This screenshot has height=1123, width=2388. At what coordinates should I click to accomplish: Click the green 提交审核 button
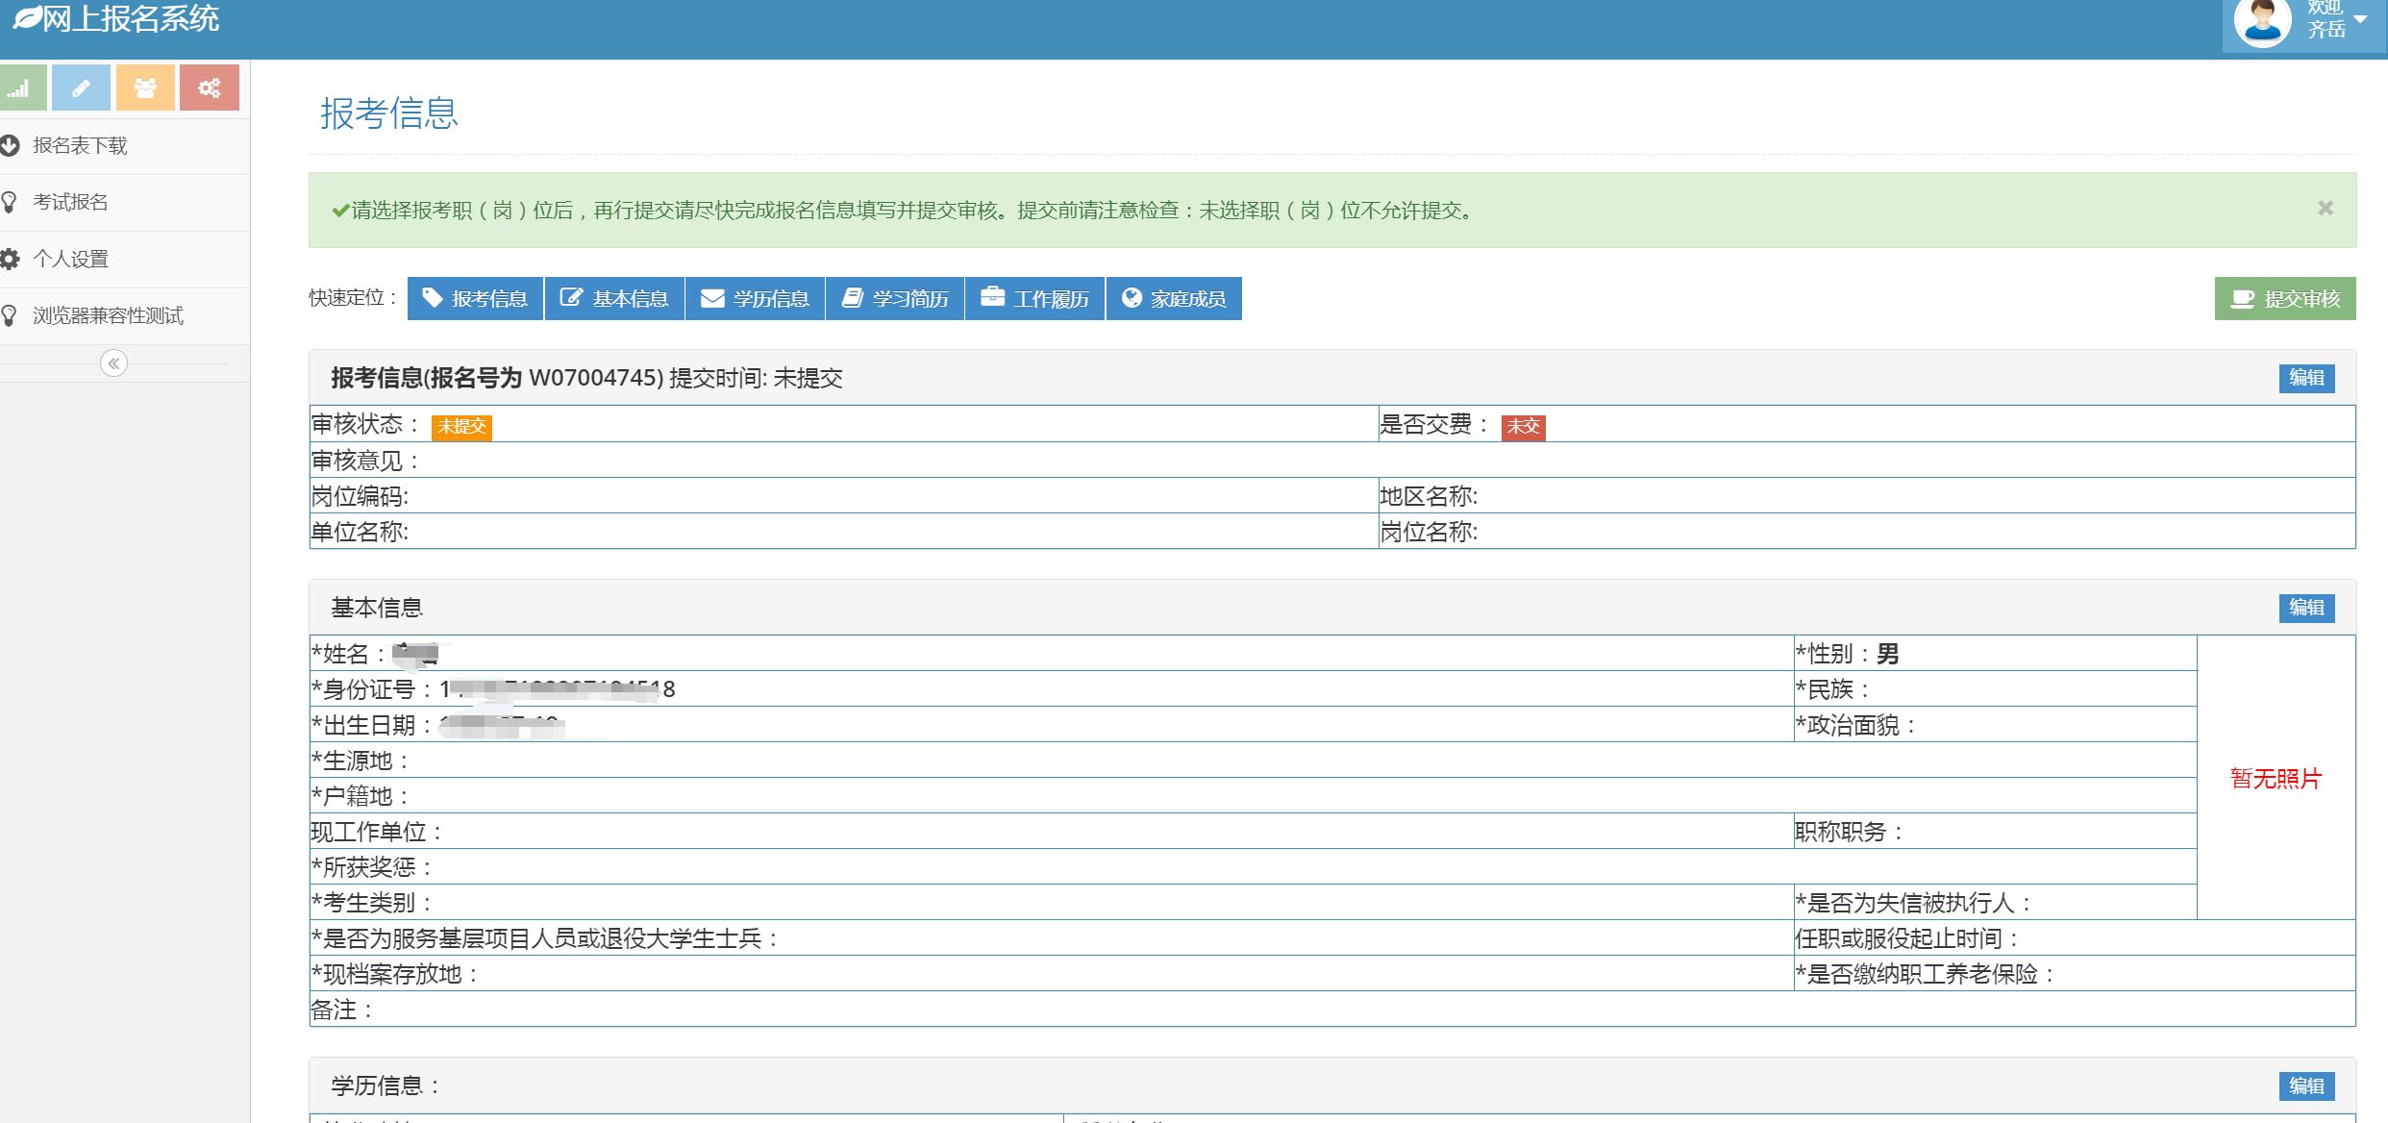[2285, 299]
